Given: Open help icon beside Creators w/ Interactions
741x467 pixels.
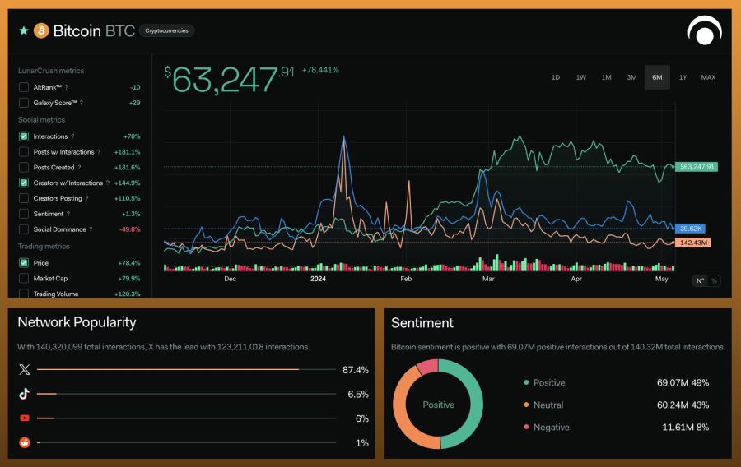Looking at the screenshot, I should pyautogui.click(x=108, y=183).
